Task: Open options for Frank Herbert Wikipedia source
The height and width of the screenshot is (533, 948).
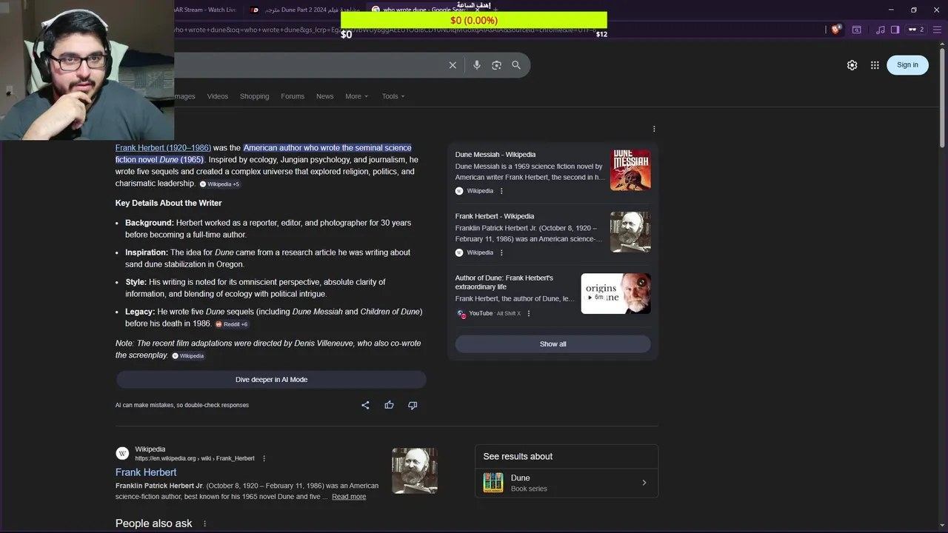Action: pyautogui.click(x=501, y=252)
